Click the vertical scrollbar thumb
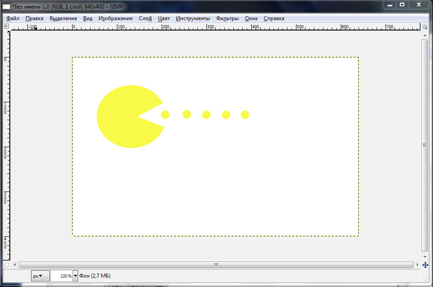The image size is (433, 287). (x=424, y=145)
